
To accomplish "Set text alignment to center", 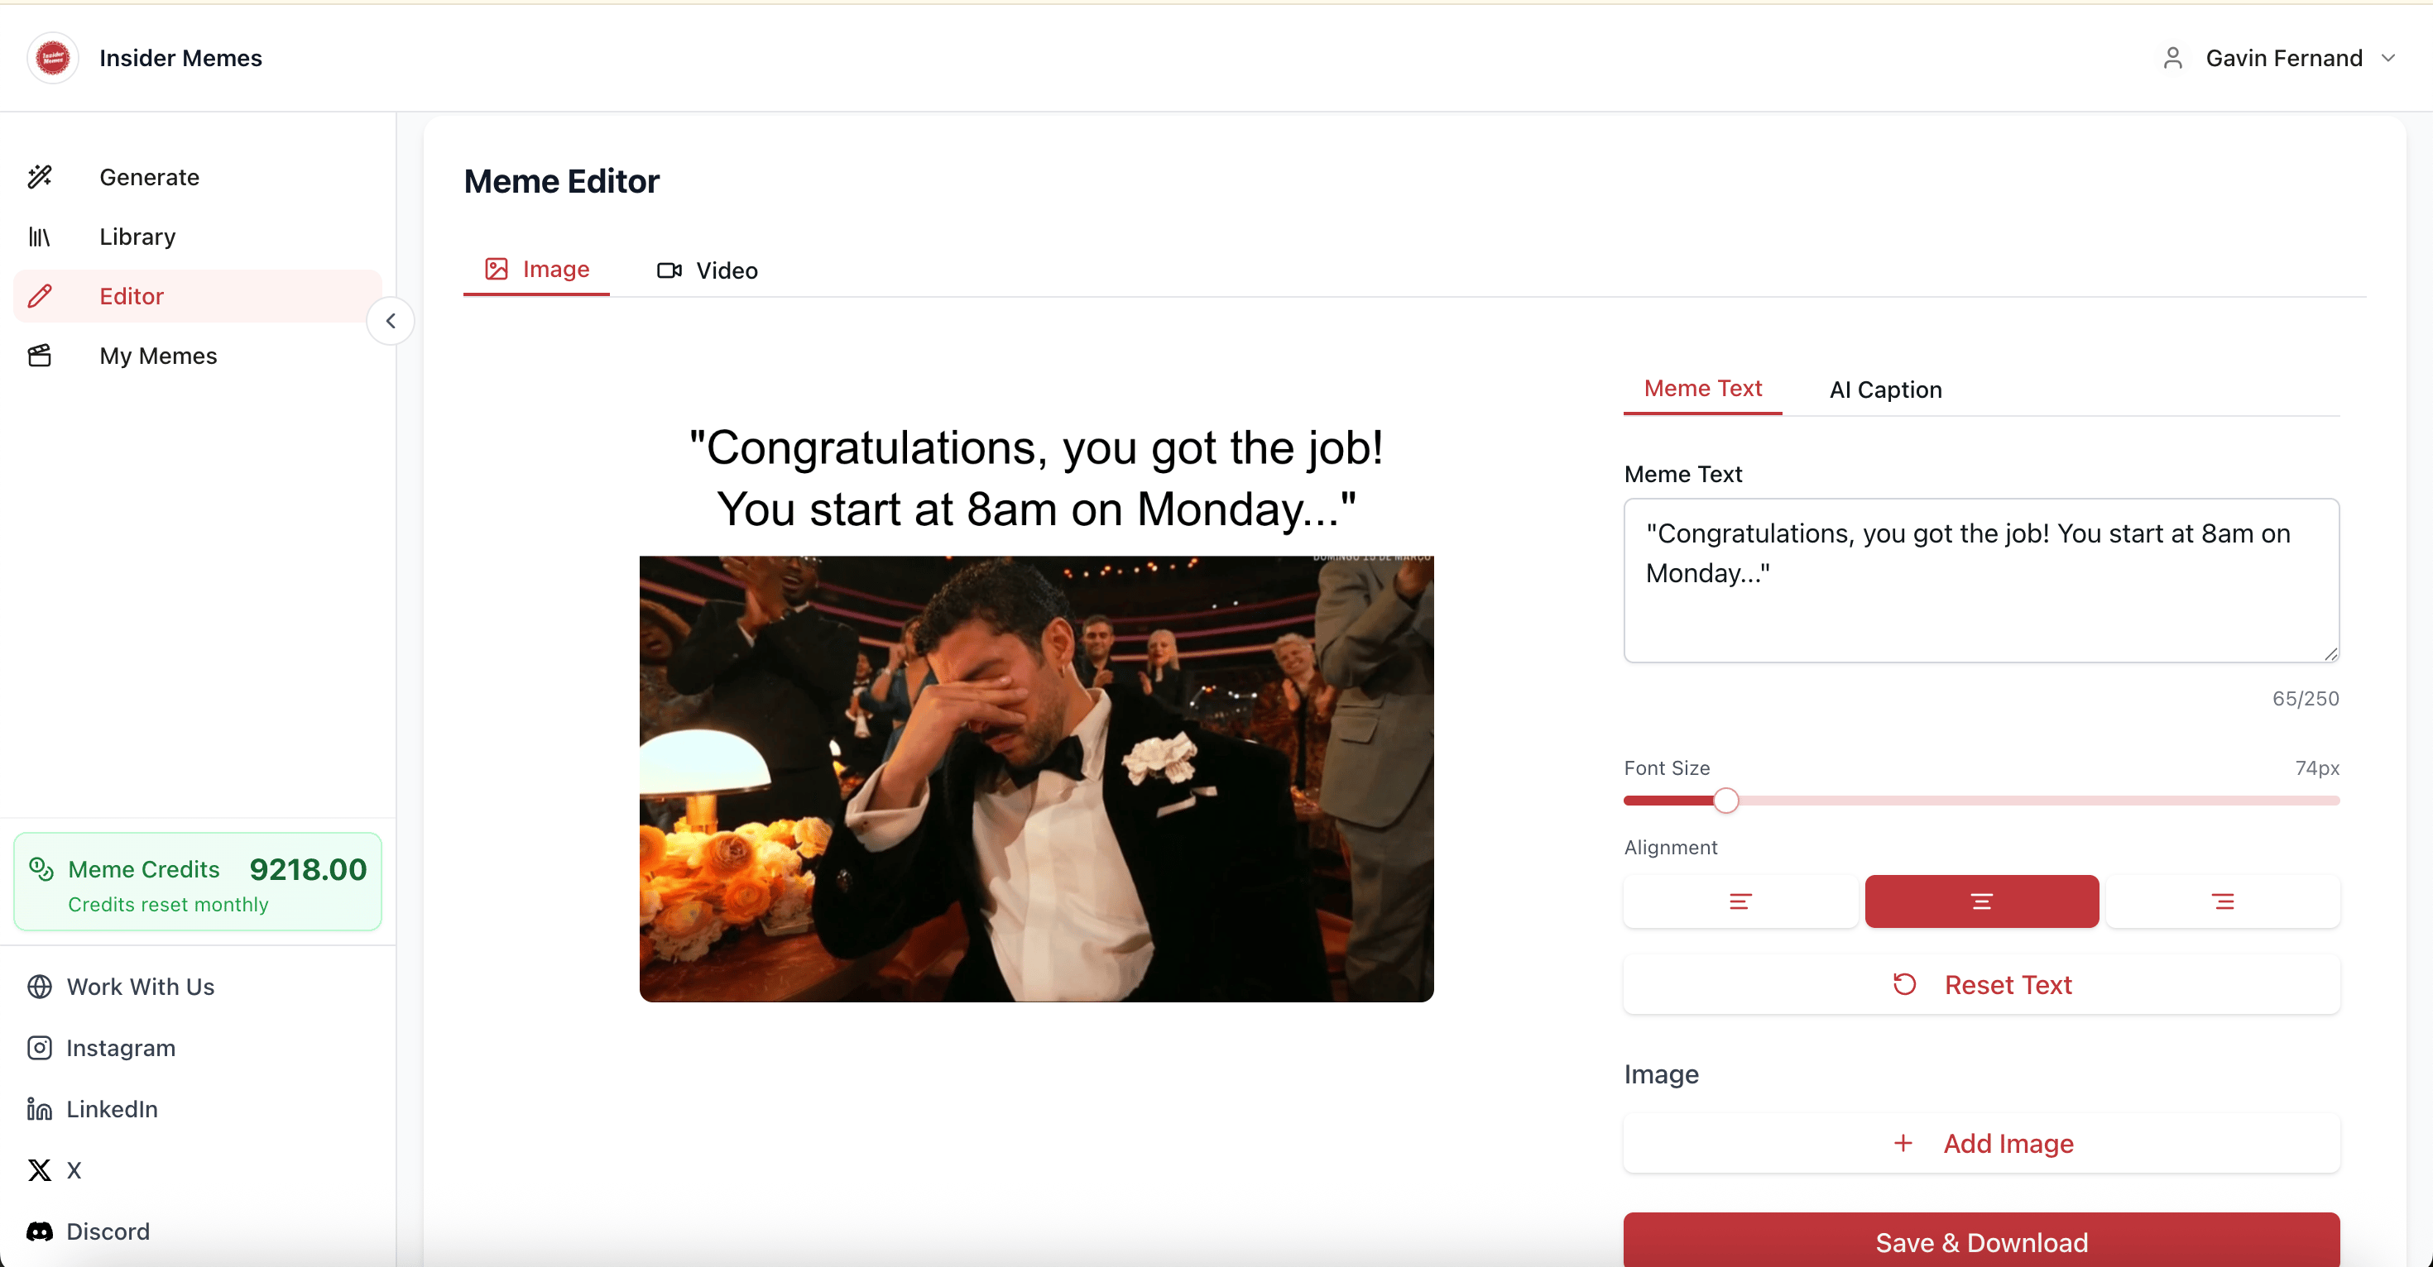I will click(1981, 901).
